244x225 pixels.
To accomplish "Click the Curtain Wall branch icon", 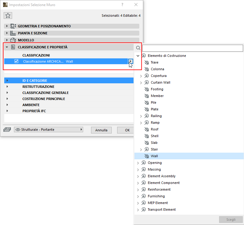I will (x=147, y=82).
